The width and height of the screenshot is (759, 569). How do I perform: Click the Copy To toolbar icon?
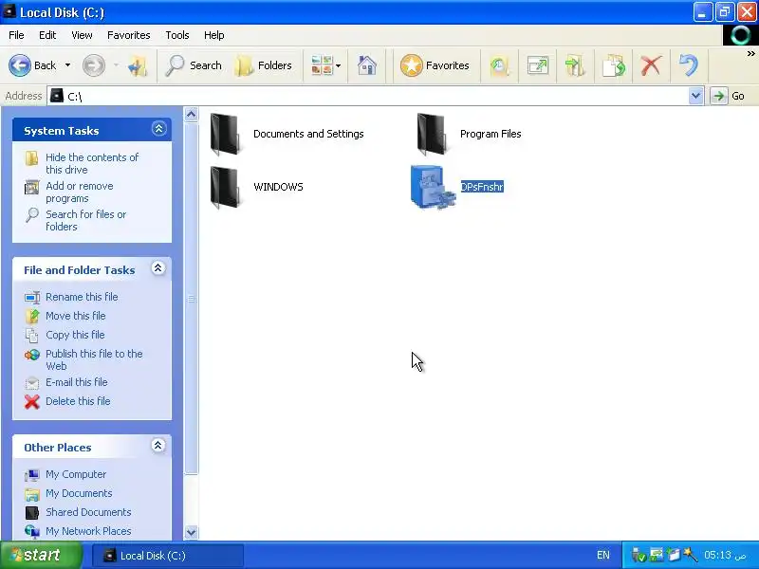click(613, 65)
